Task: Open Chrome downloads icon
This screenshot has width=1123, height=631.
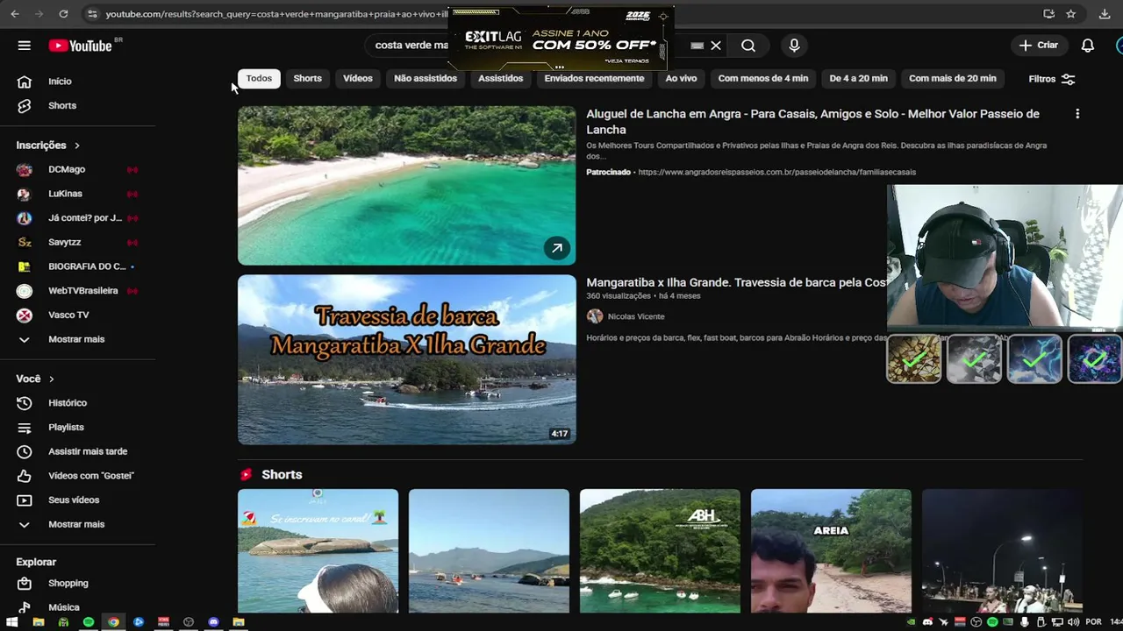Action: (1105, 14)
